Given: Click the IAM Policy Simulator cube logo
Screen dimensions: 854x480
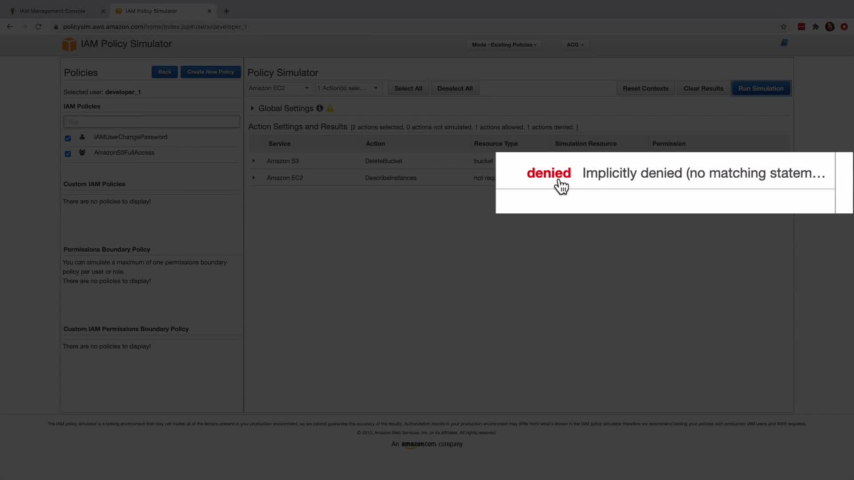Looking at the screenshot, I should tap(69, 44).
